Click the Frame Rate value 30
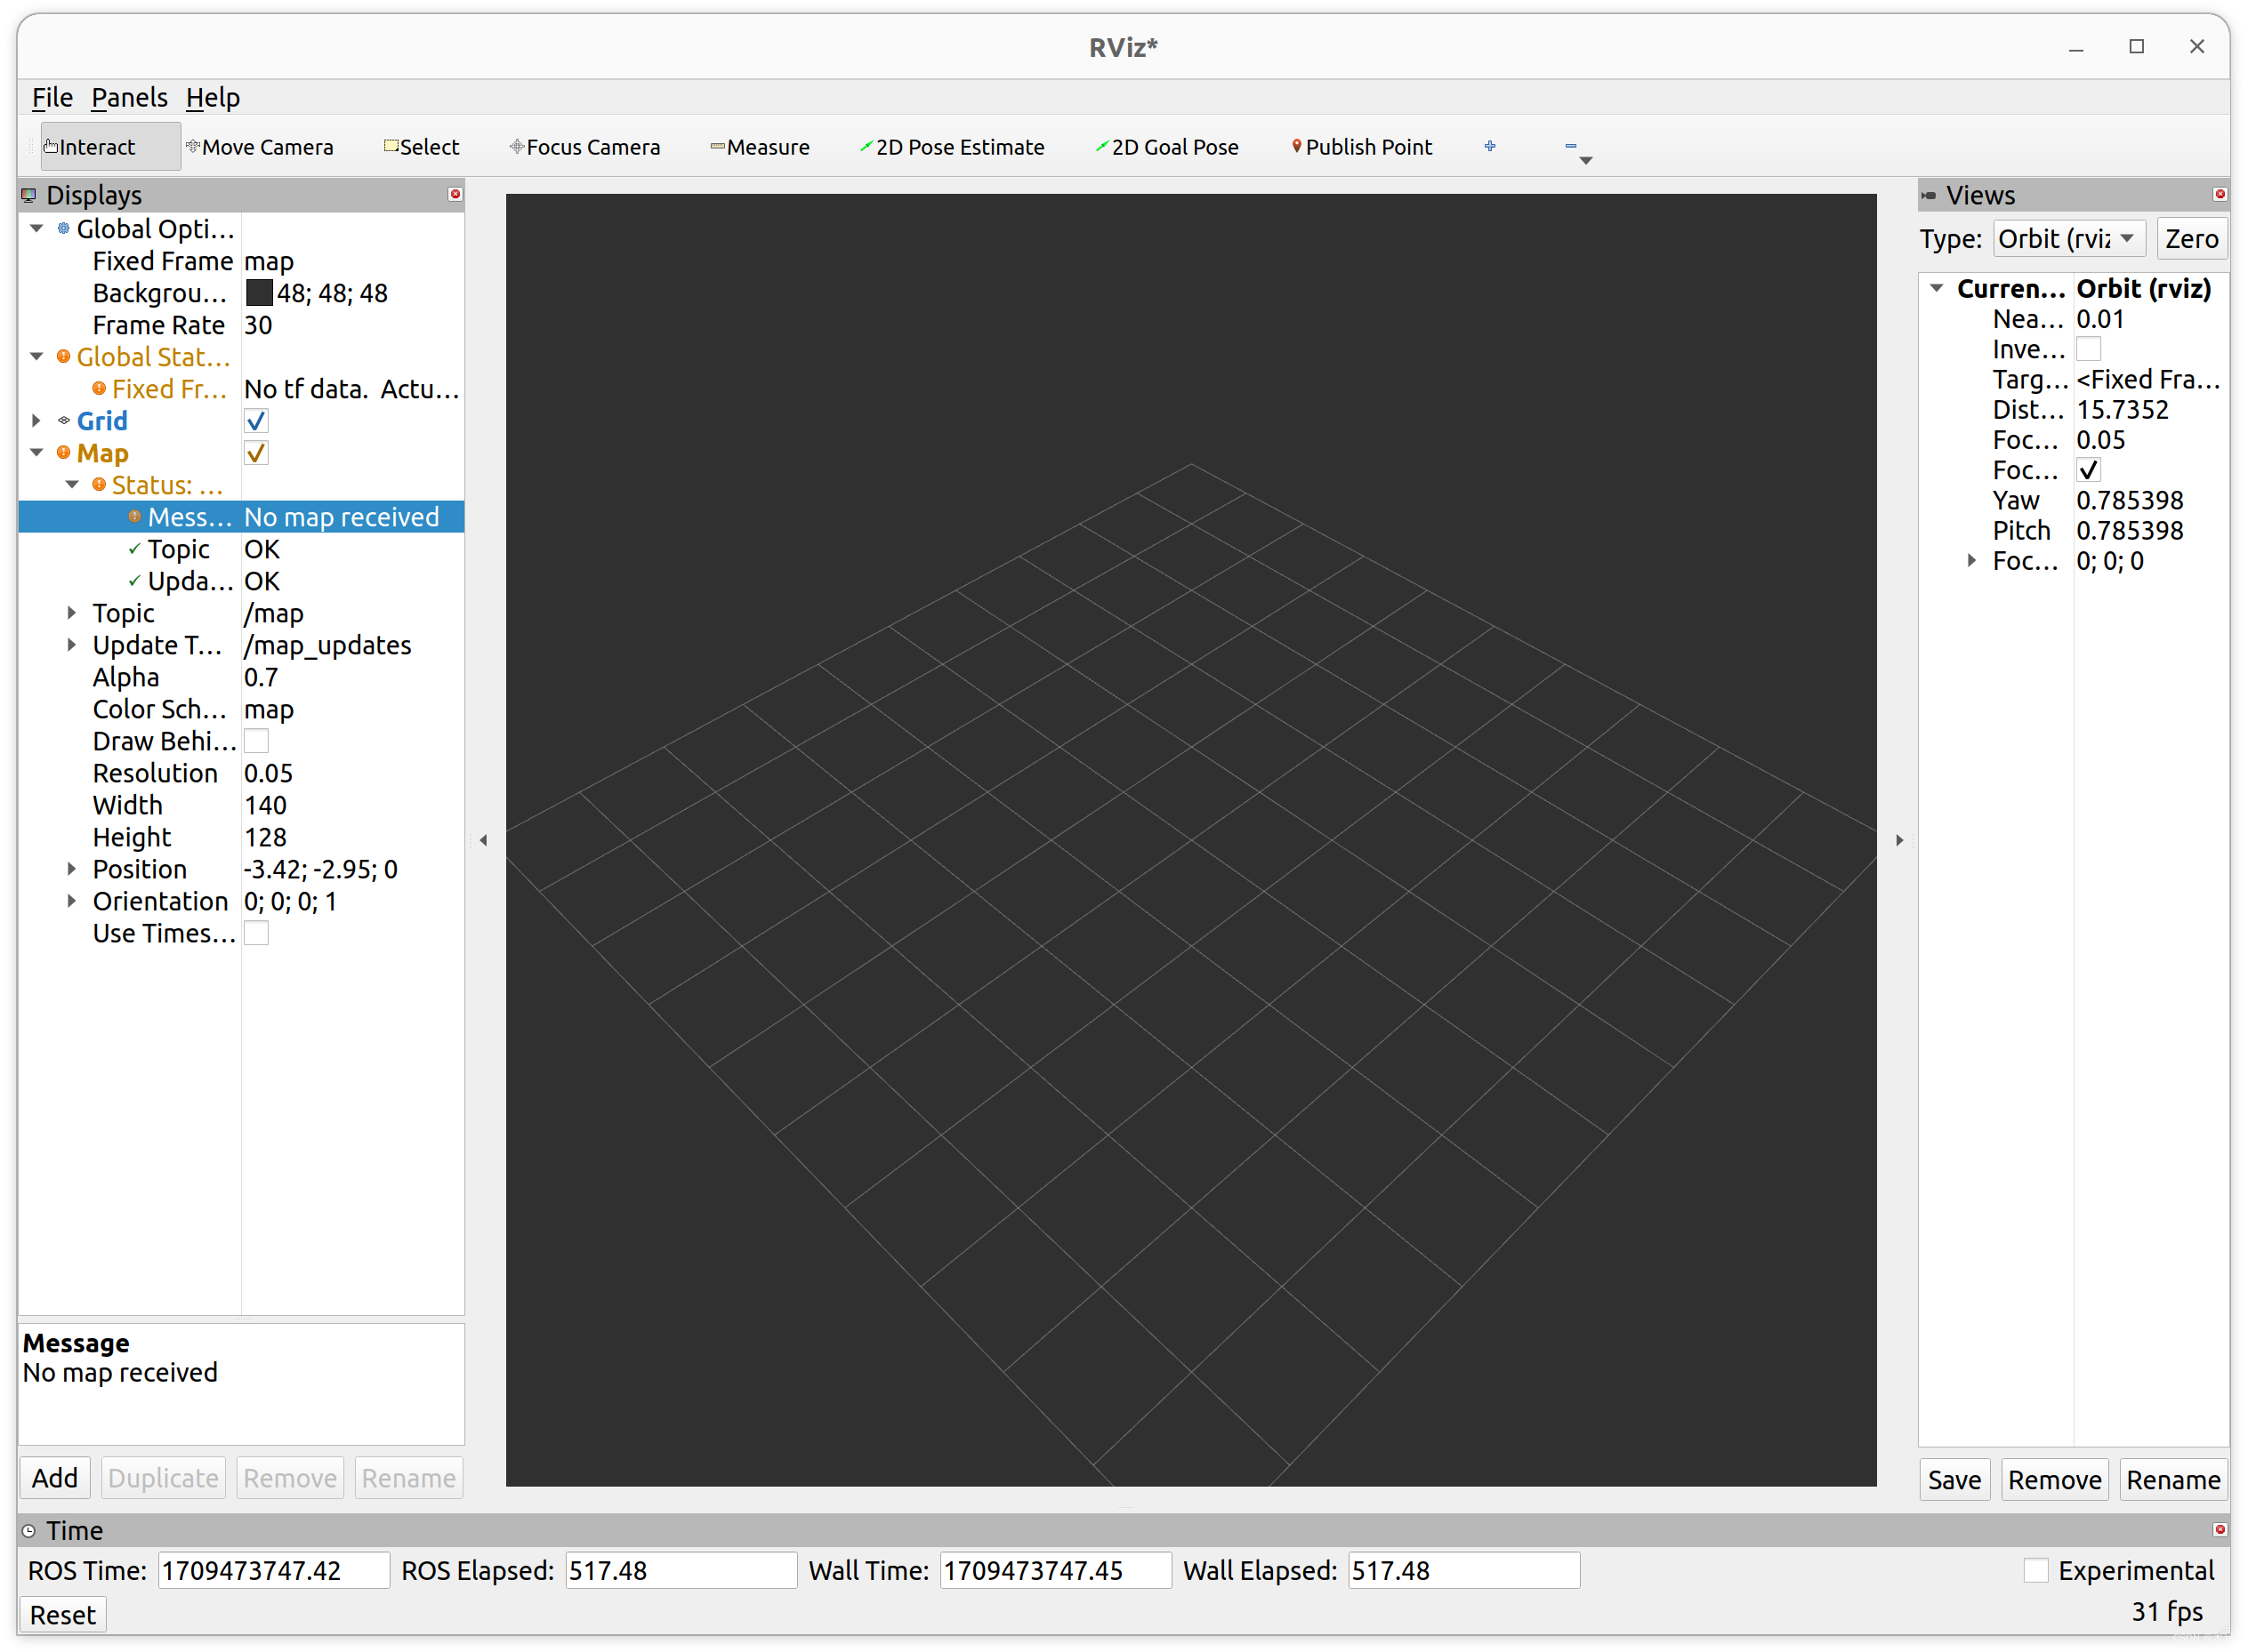 258,324
